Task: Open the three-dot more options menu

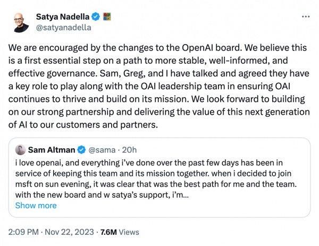Action: [x=305, y=16]
